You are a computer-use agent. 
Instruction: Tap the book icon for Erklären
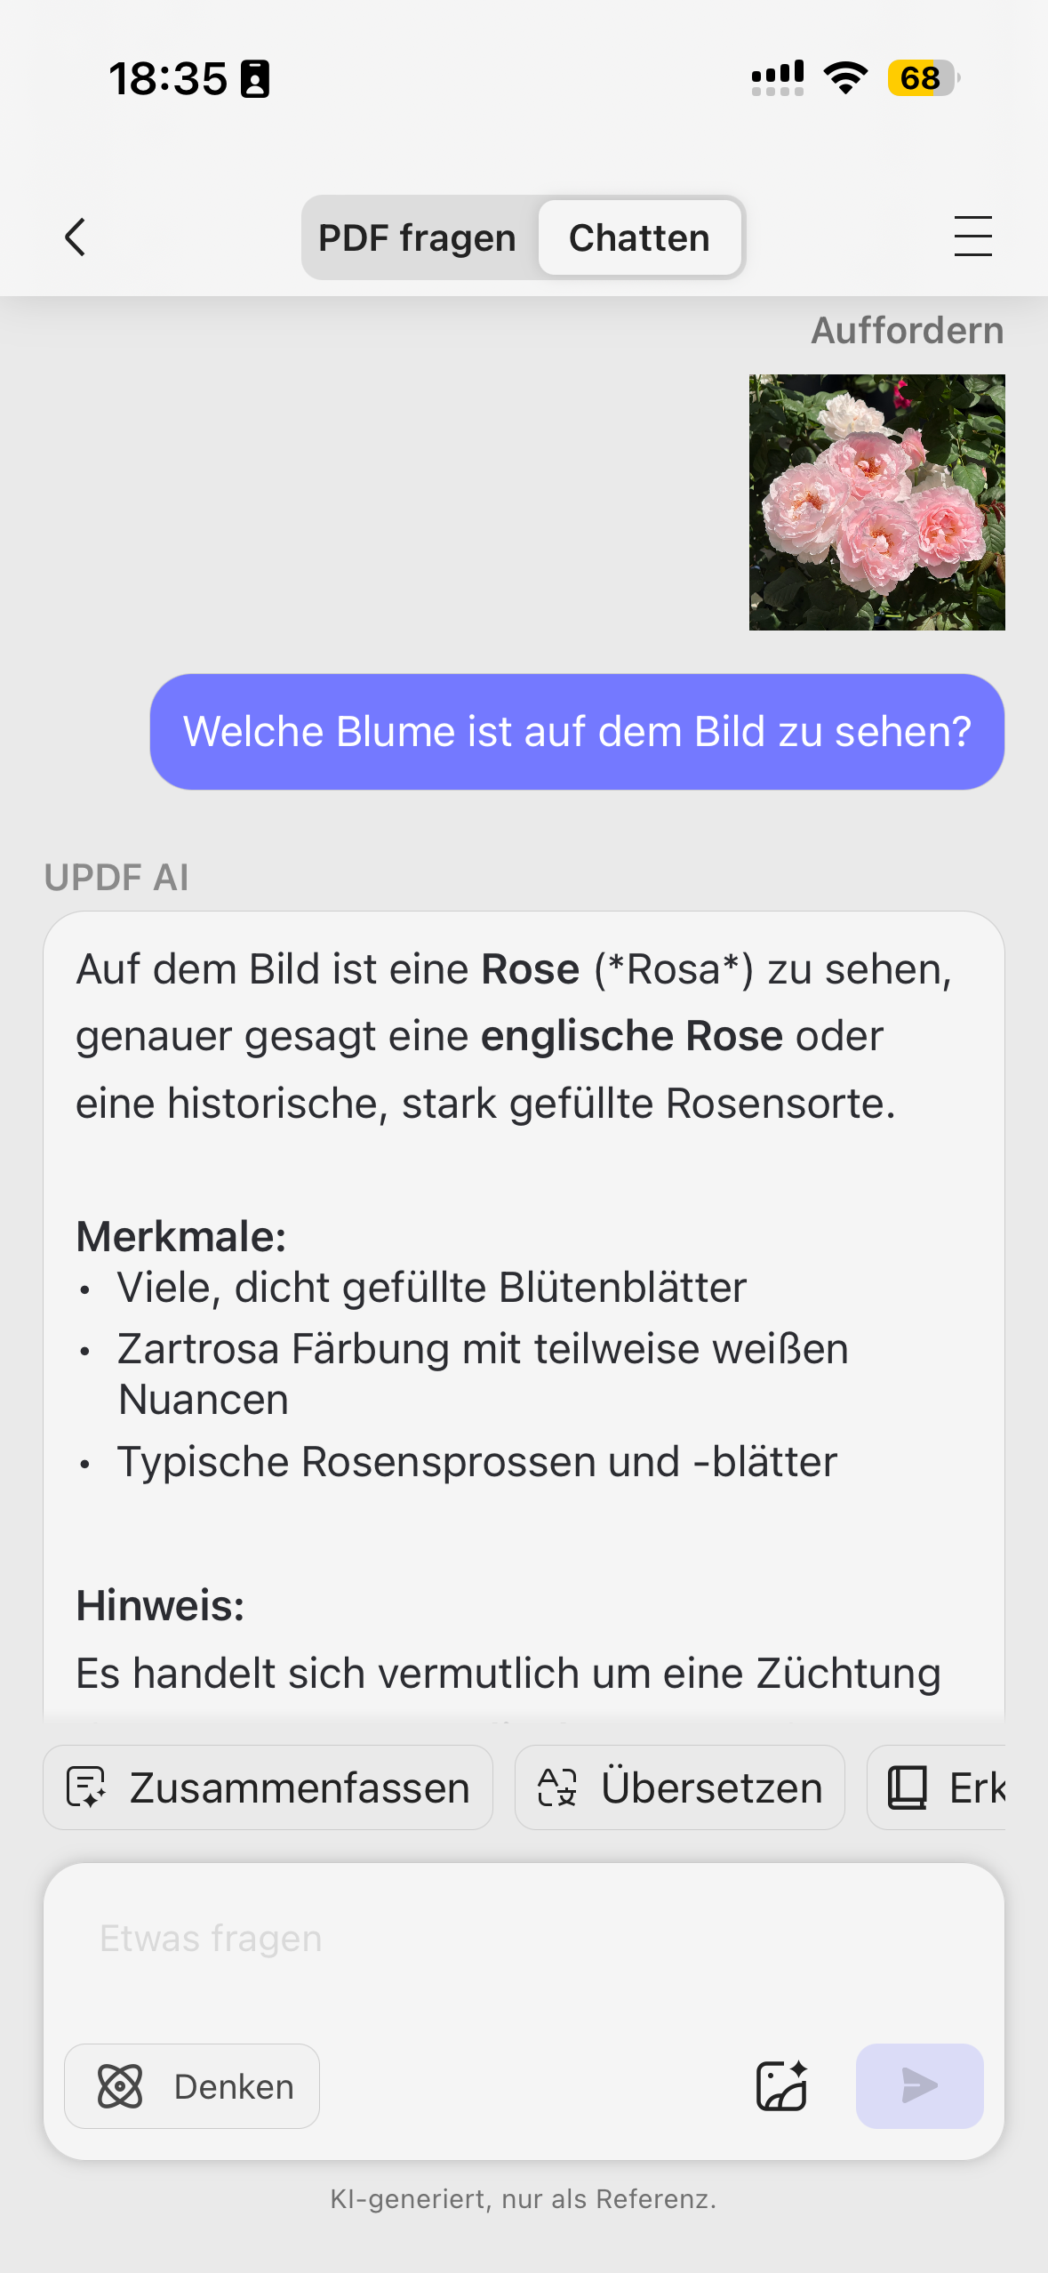908,1787
